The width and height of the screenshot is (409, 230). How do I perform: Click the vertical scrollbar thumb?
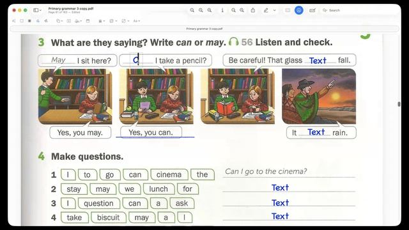coord(399,104)
